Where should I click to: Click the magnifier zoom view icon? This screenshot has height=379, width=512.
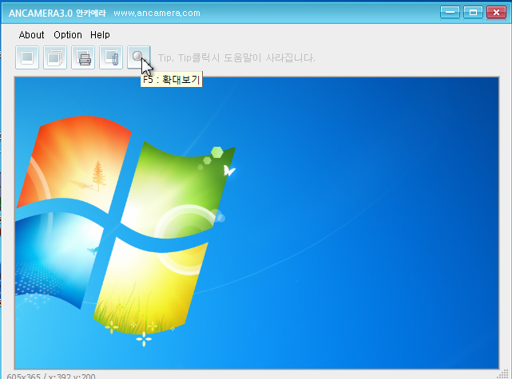pos(139,57)
